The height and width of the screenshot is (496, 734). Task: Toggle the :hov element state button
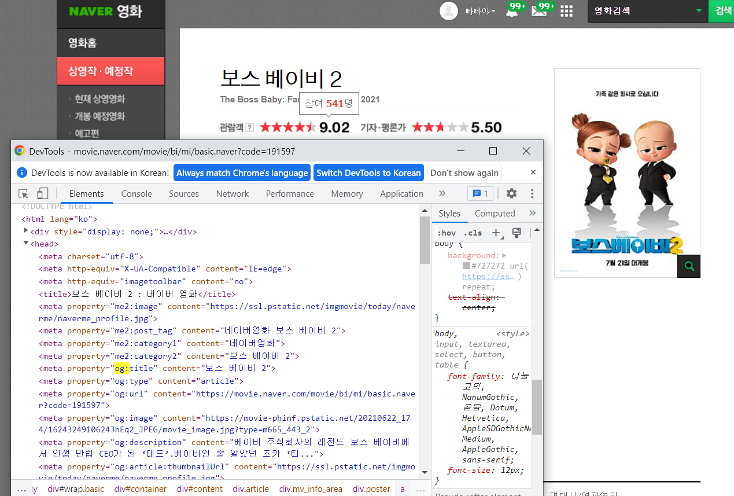[x=446, y=233]
